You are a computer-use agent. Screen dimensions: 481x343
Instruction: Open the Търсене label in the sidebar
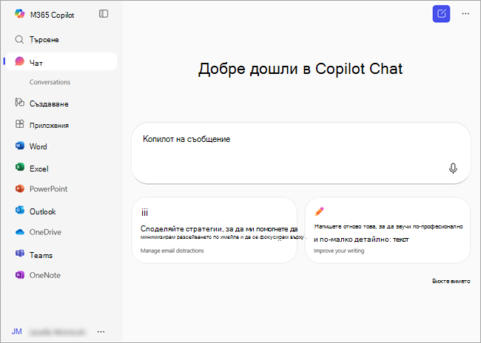point(44,40)
